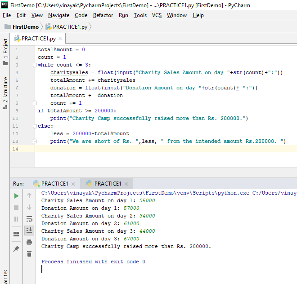Open the Edit menu

click(x=21, y=15)
